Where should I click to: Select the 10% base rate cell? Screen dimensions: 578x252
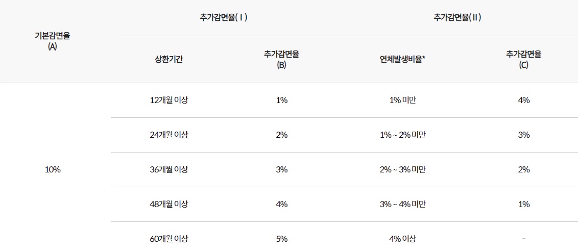pos(53,169)
